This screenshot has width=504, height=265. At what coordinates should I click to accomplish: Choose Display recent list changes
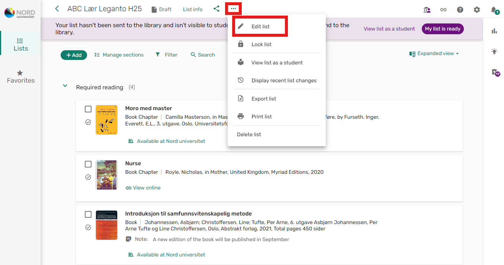[277, 80]
